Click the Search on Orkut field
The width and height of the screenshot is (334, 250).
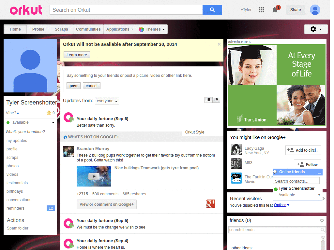[126, 10]
